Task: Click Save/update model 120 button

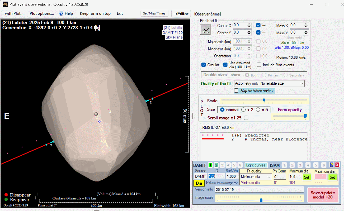Action: (x=323, y=195)
